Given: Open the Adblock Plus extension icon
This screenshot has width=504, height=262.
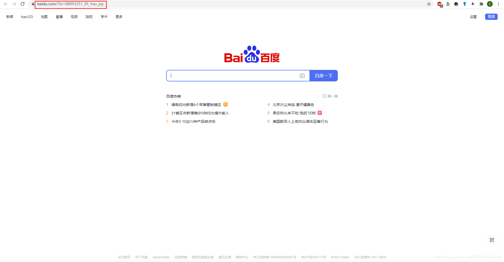Looking at the screenshot, I should (439, 4).
